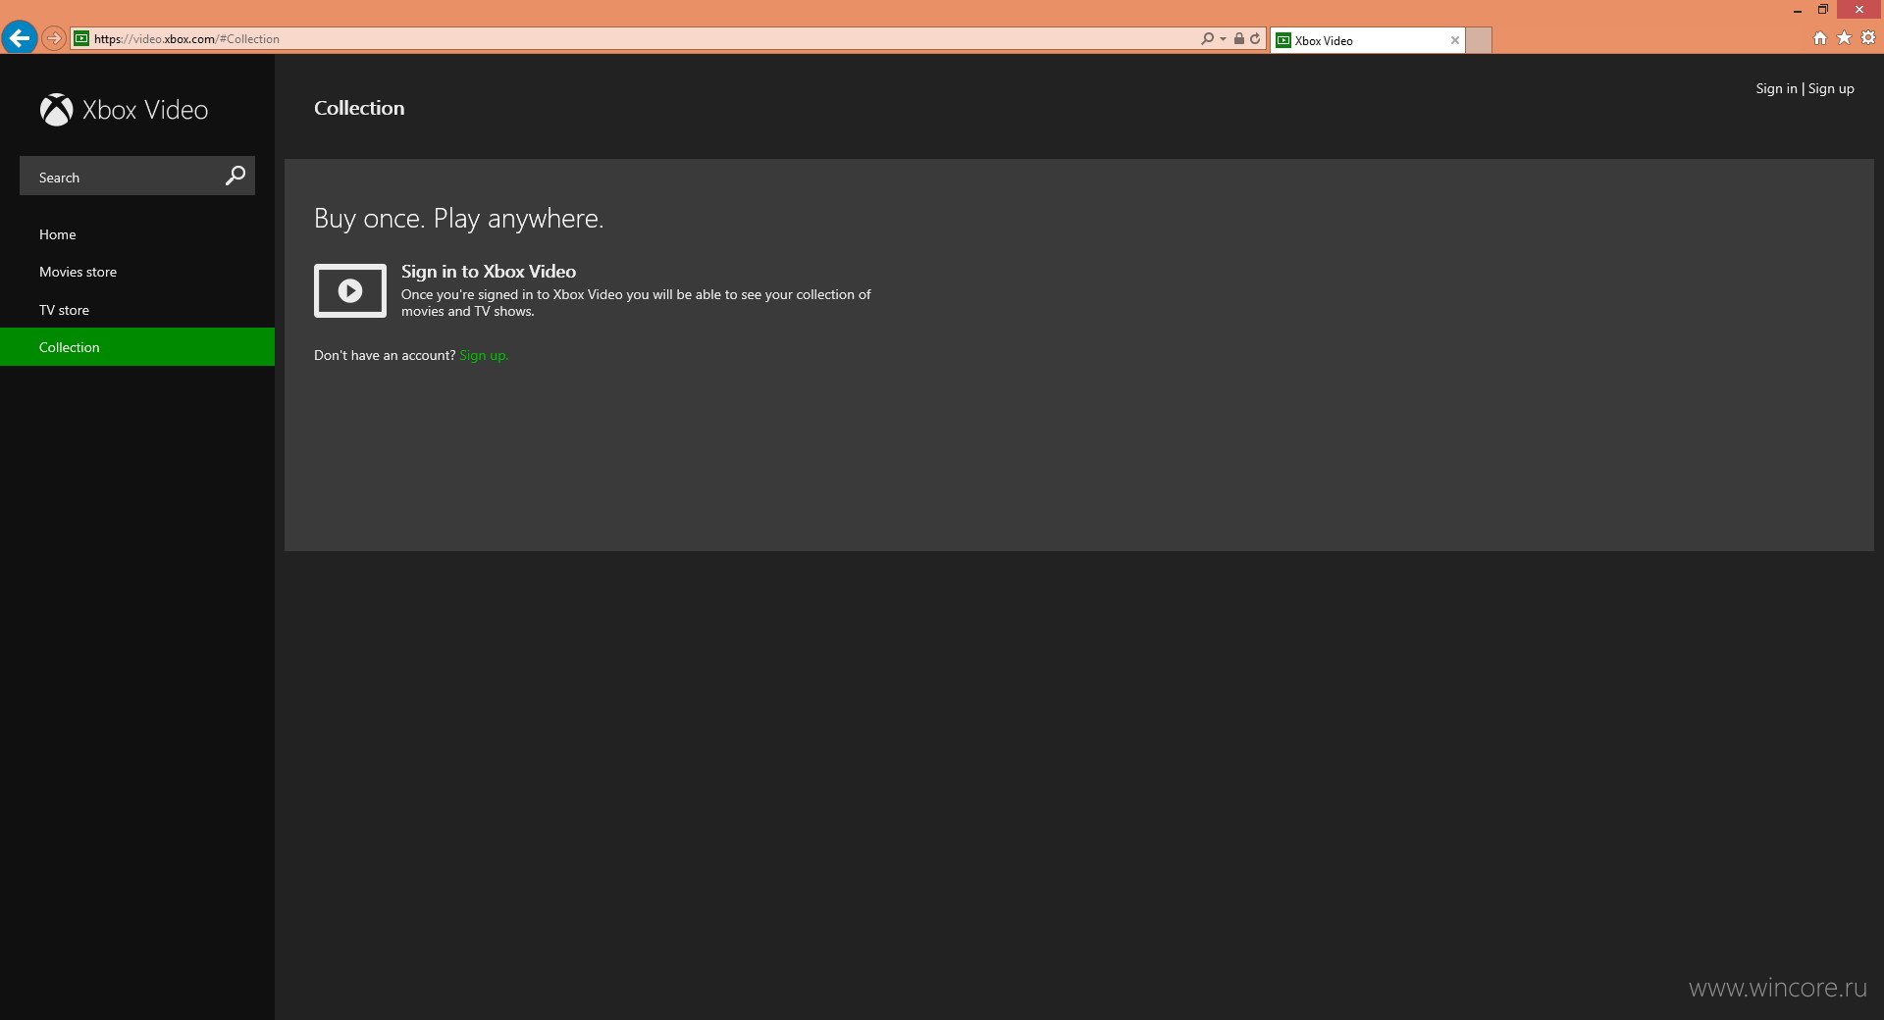This screenshot has width=1884, height=1020.
Task: Click the Xbox logo icon
Action: click(56, 110)
